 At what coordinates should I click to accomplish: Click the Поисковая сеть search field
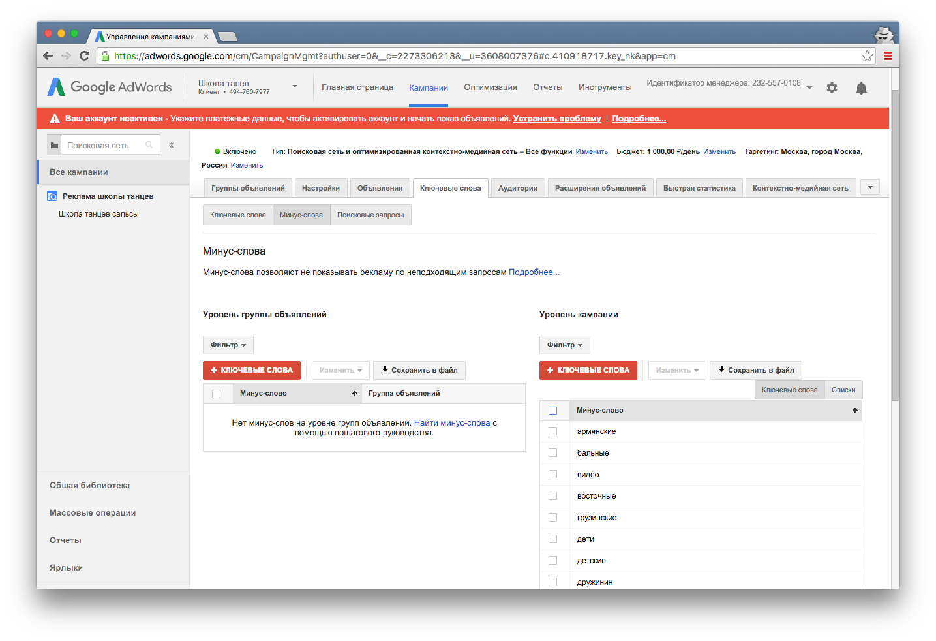coord(104,146)
